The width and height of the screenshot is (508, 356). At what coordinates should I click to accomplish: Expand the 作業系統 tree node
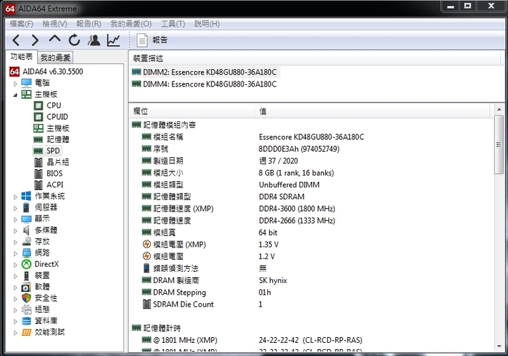16,196
